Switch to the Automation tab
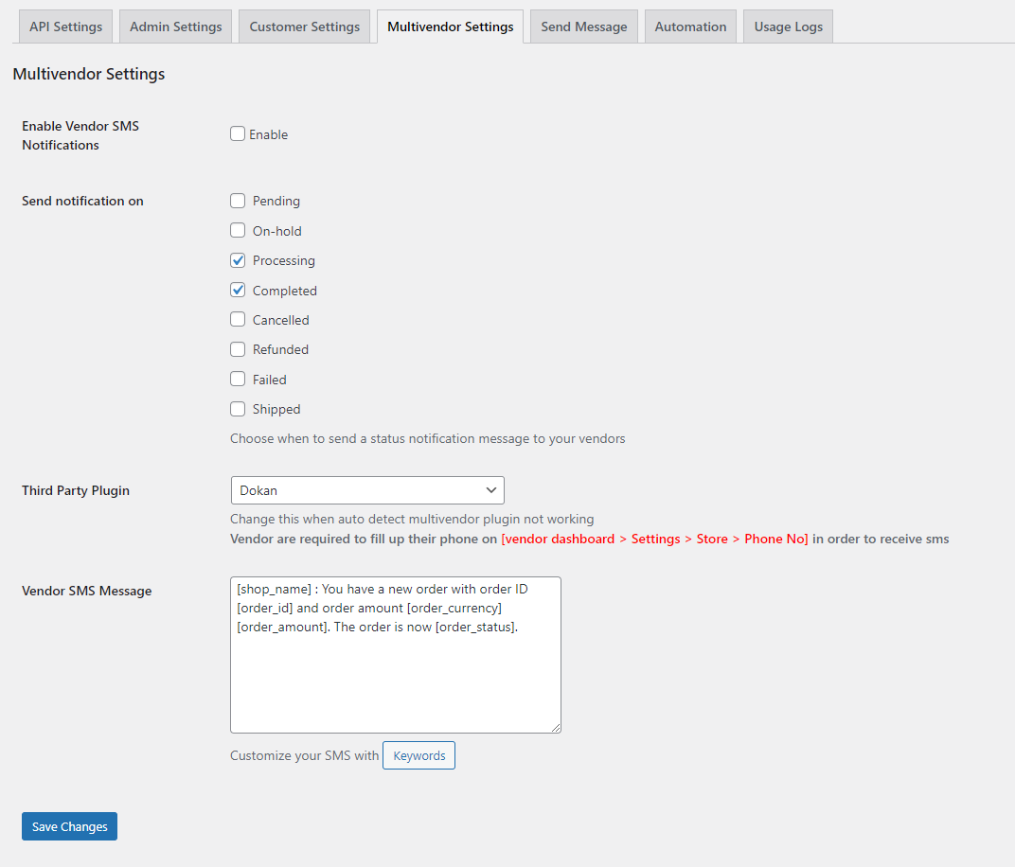The image size is (1015, 867). pos(690,27)
